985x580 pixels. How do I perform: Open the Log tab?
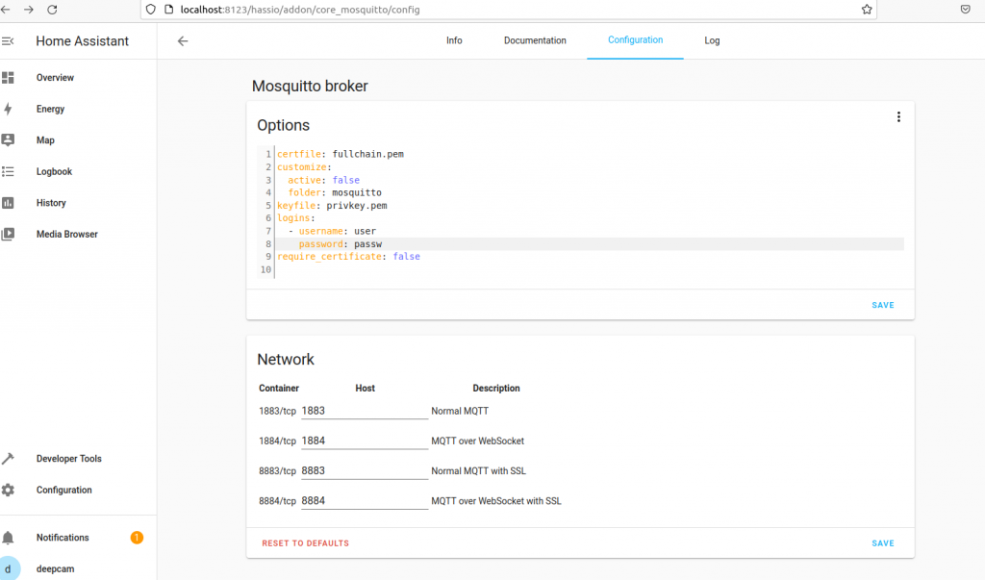click(712, 40)
